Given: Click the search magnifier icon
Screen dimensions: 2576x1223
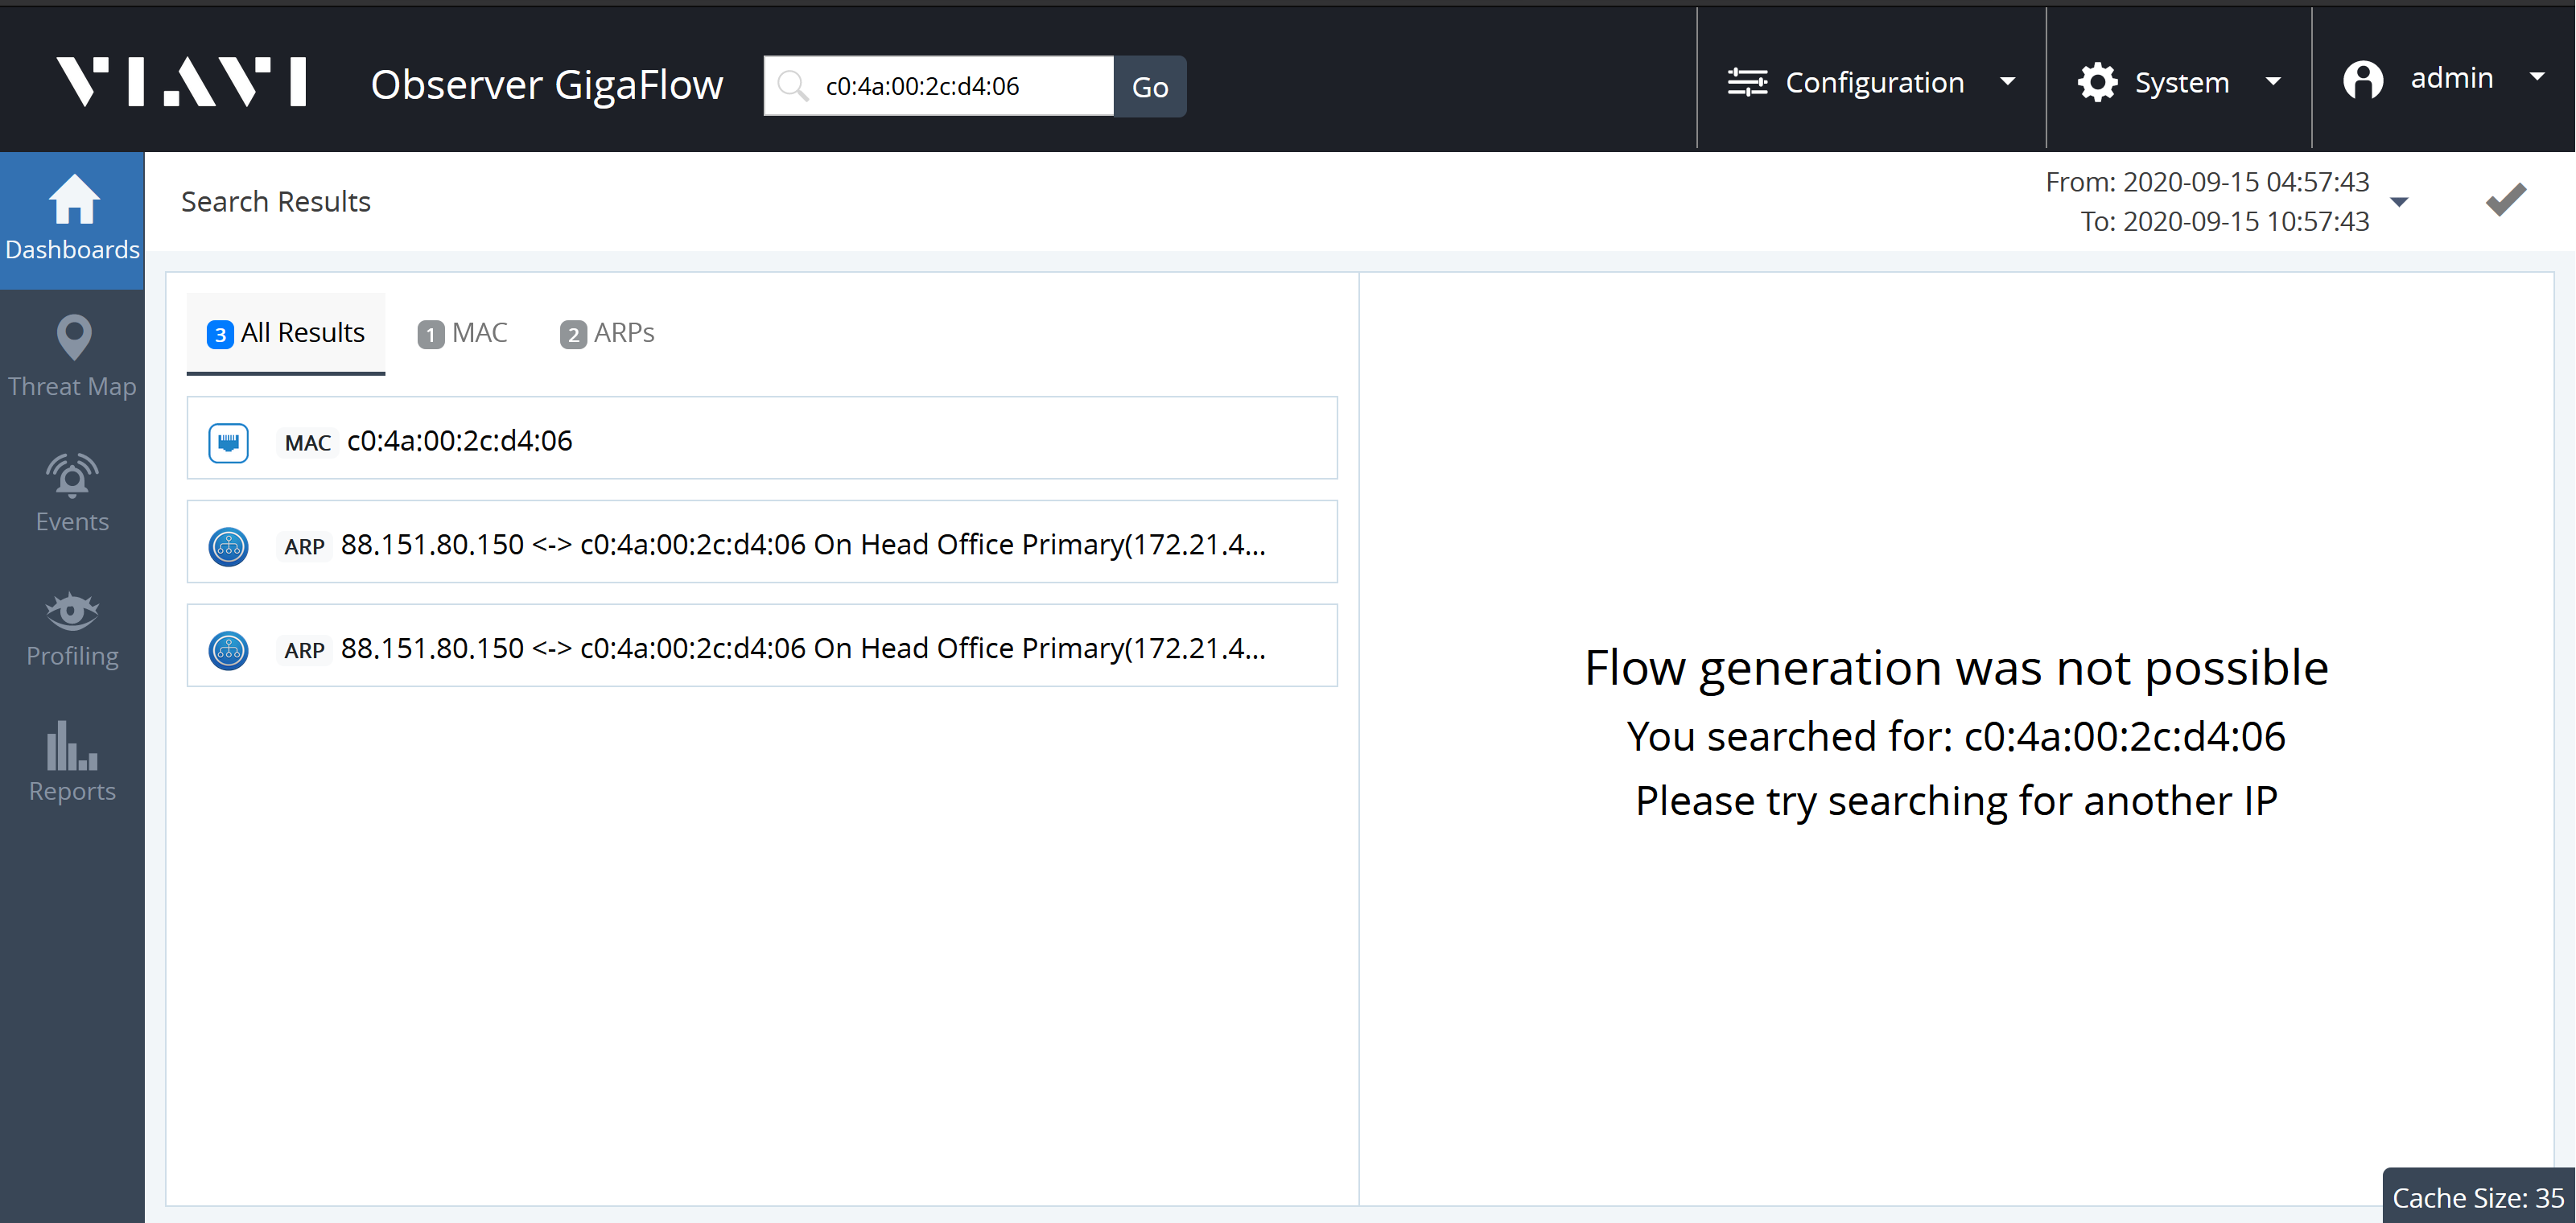Looking at the screenshot, I should tap(793, 86).
